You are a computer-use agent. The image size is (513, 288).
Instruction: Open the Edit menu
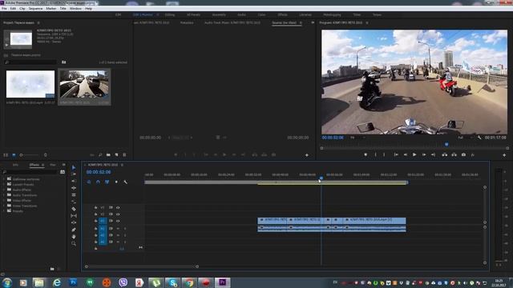[13, 9]
